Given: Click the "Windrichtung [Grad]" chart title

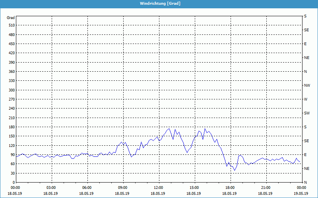Looking at the screenshot, I should (159, 4).
